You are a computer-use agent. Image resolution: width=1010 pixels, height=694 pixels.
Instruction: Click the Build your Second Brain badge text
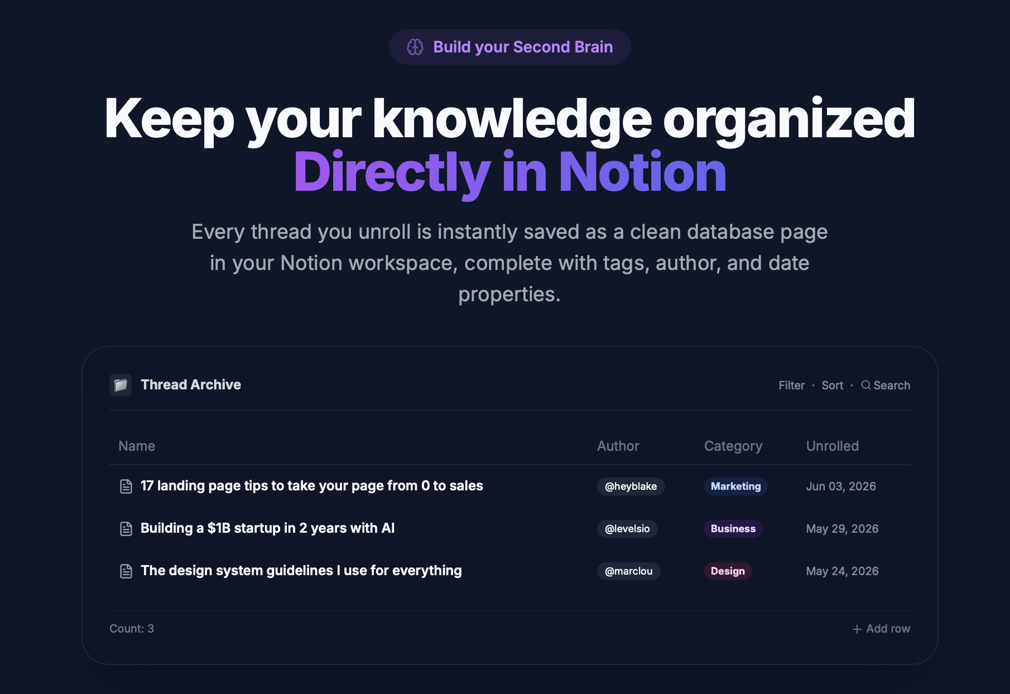pyautogui.click(x=523, y=47)
